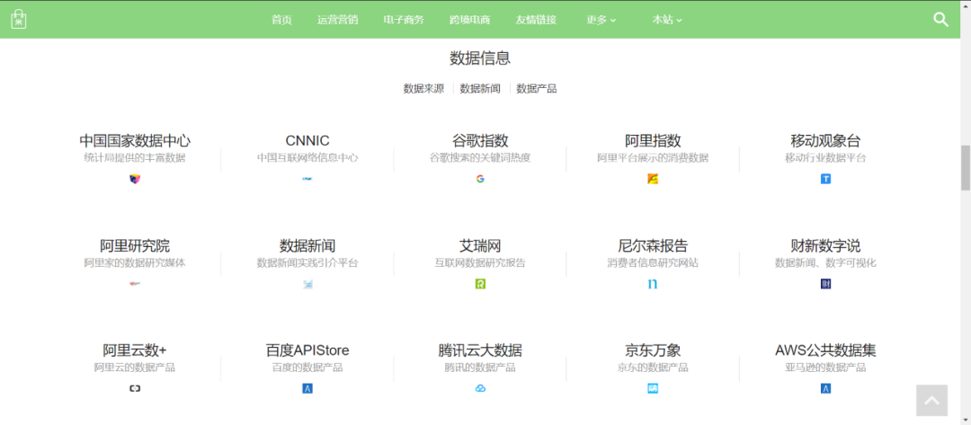Click the CNNIC favicon icon
Viewport: 971px width, 425px height.
click(x=307, y=180)
